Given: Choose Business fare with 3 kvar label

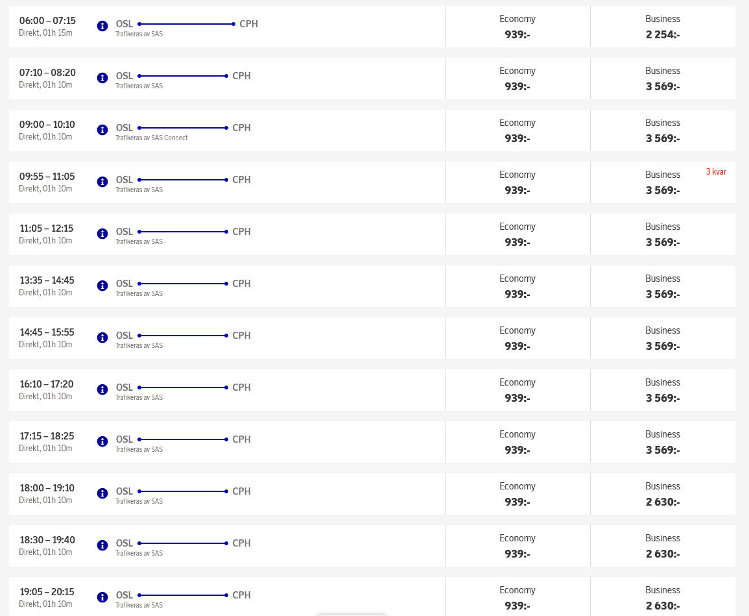Looking at the screenshot, I should click(663, 183).
